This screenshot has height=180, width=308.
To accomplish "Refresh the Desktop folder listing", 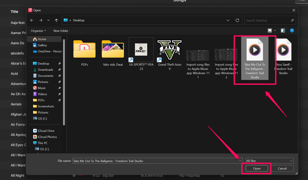I will coord(237,20).
